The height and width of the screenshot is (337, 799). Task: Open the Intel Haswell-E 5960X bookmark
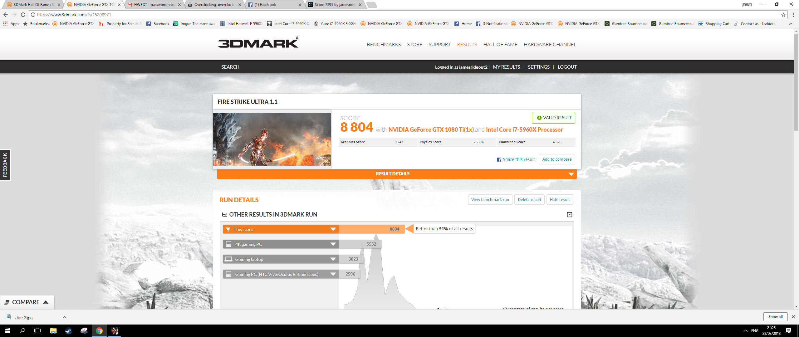[242, 24]
